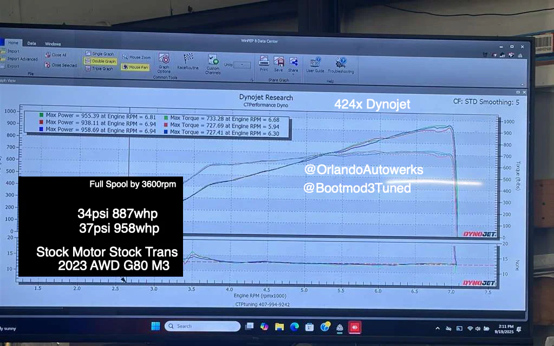The image size is (554, 346).
Task: Open RaceRoutine checkered flag tool
Action: (188, 62)
